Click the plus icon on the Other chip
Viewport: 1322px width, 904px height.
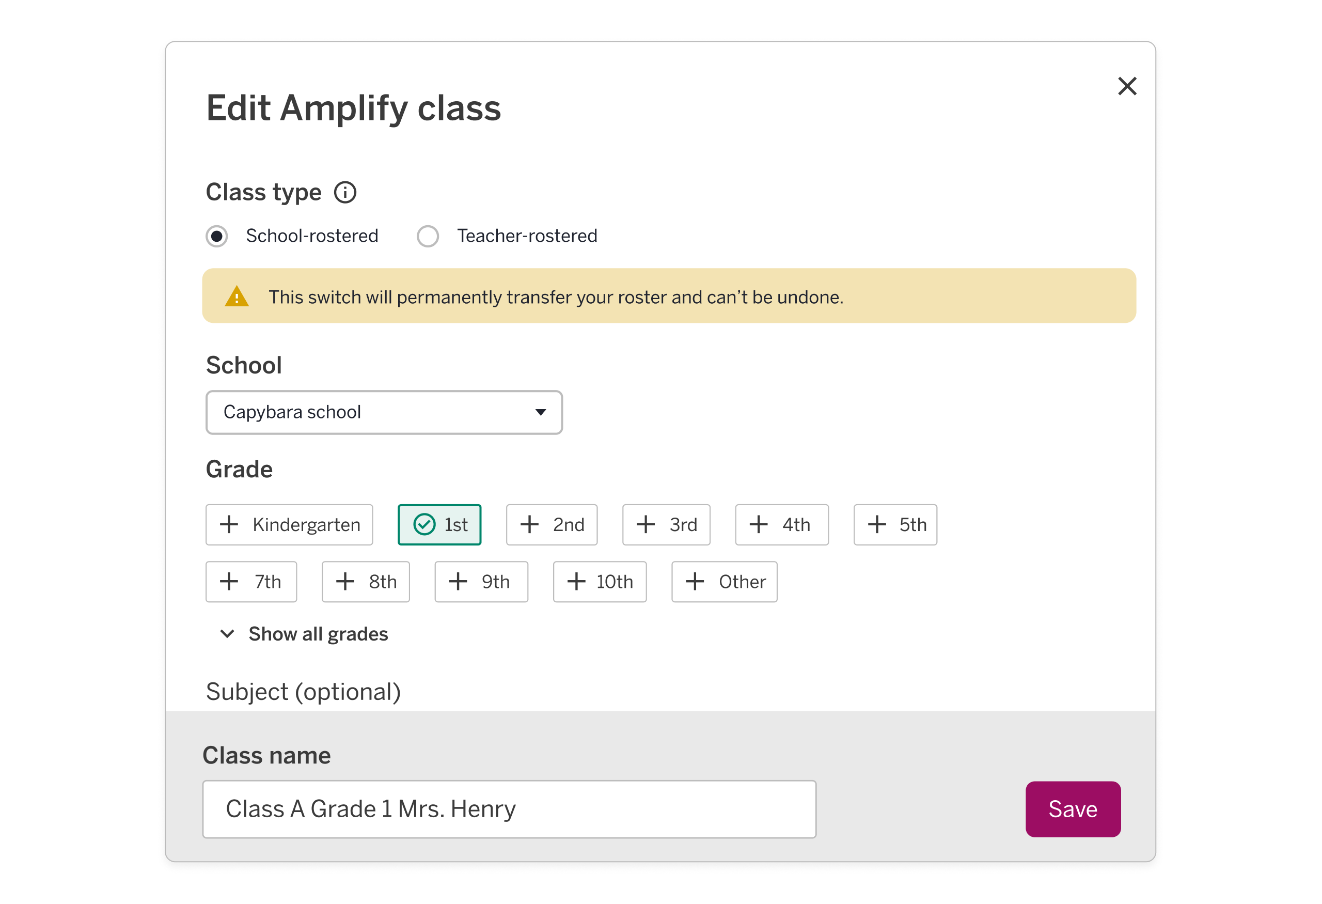[x=695, y=582]
